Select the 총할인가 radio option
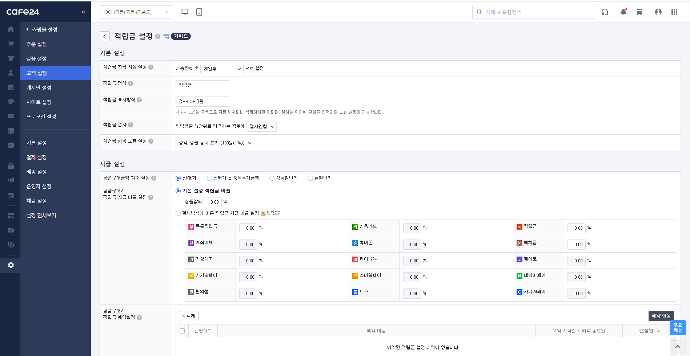Viewport: 690px width, 356px height. tap(310, 178)
